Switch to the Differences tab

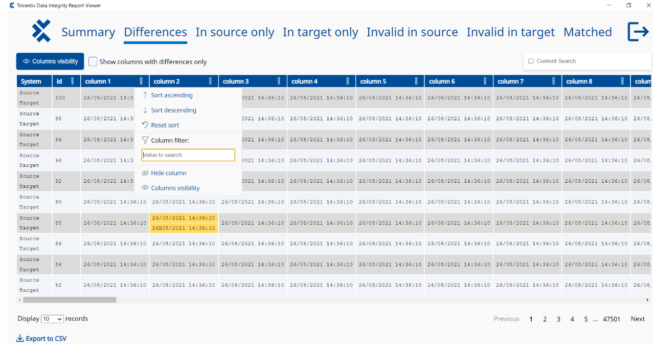pyautogui.click(x=155, y=32)
